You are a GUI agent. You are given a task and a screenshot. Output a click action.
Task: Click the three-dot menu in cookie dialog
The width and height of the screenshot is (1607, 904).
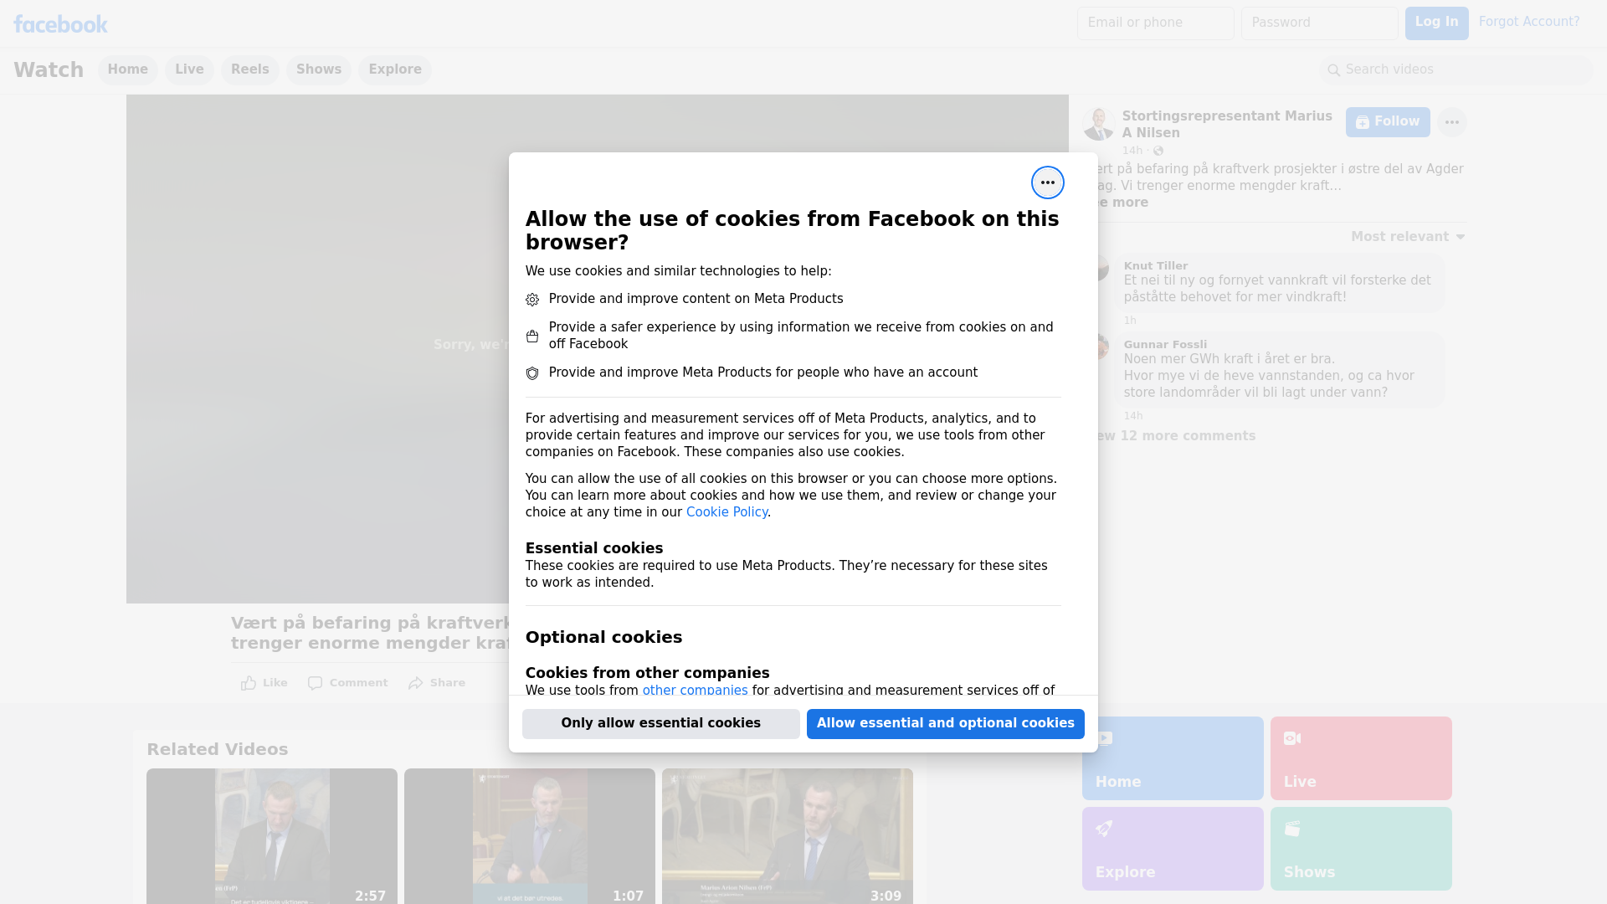[1047, 182]
